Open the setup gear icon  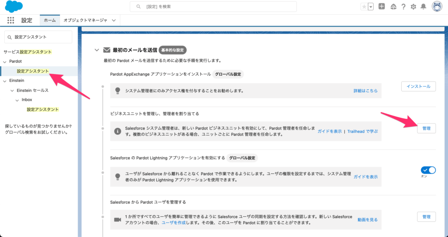tap(413, 7)
